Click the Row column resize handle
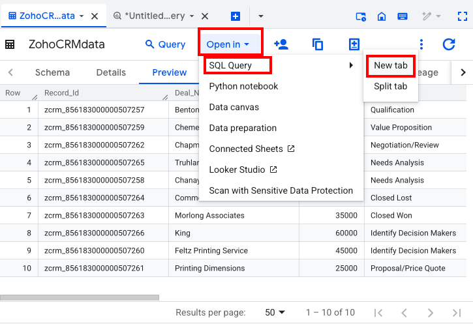Image resolution: width=473 pixels, height=324 pixels. 35,97
